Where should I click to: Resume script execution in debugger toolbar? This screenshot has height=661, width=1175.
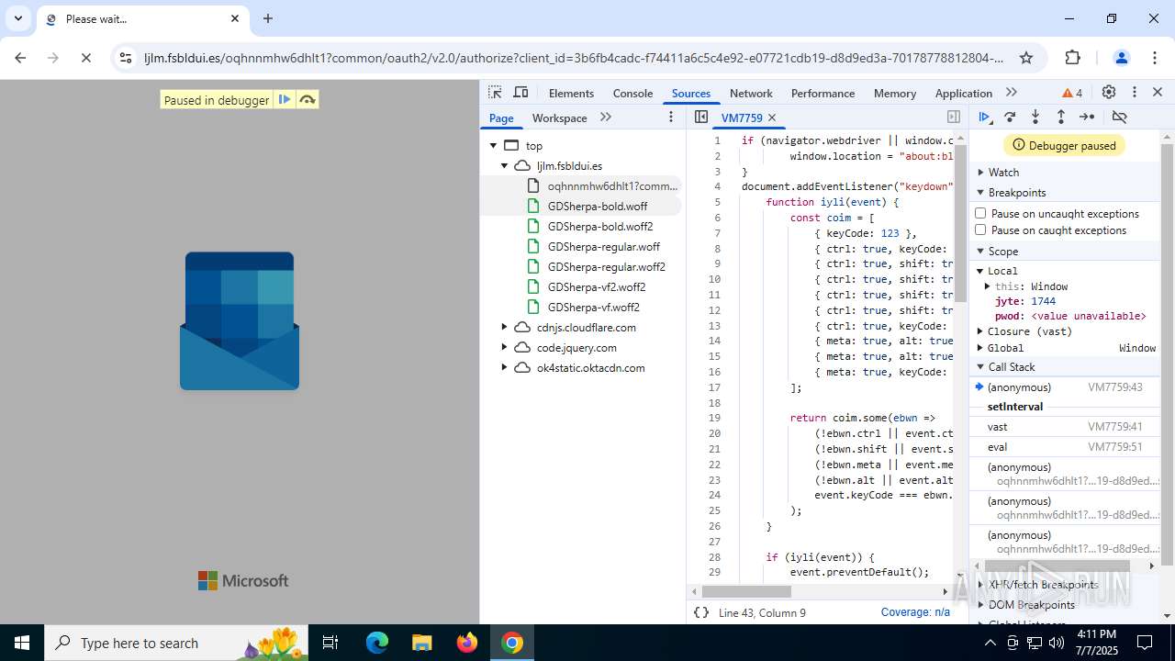click(x=984, y=117)
